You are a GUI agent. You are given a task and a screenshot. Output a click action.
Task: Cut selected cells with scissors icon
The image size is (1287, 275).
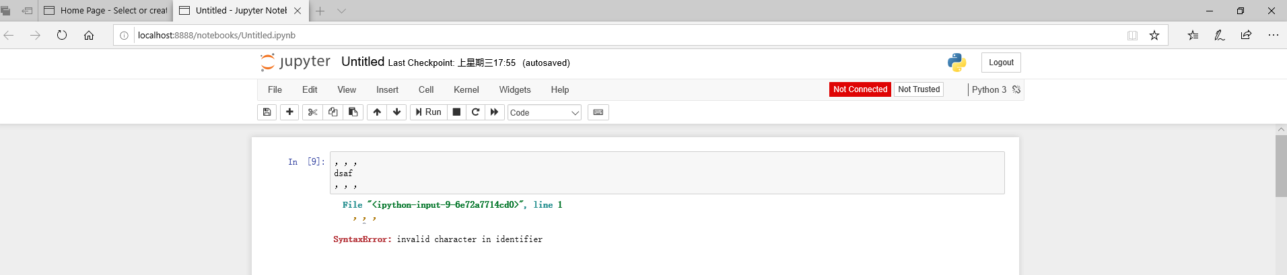[312, 112]
